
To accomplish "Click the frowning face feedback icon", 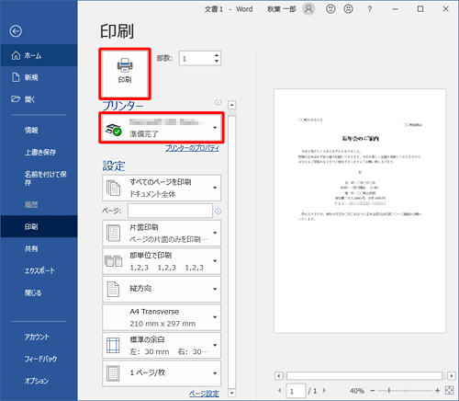I will 348,9.
